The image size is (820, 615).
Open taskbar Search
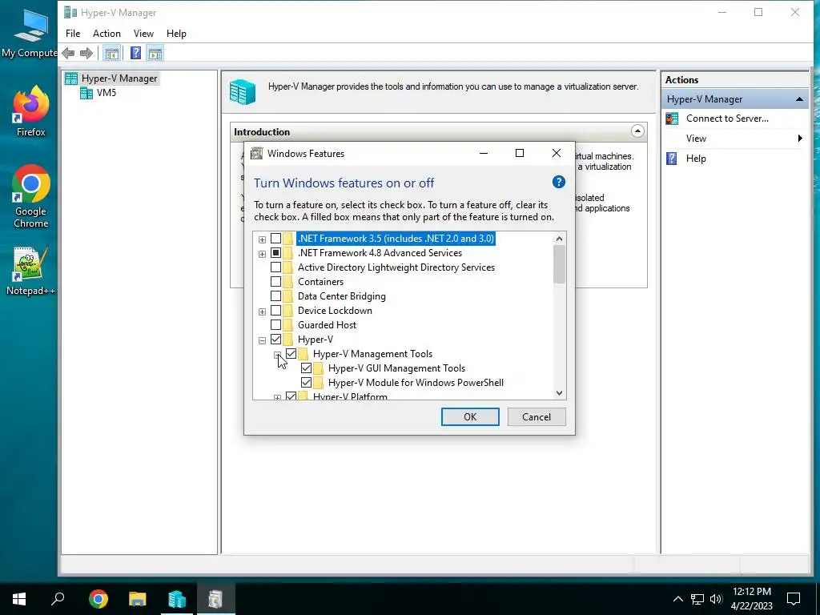[x=58, y=599]
